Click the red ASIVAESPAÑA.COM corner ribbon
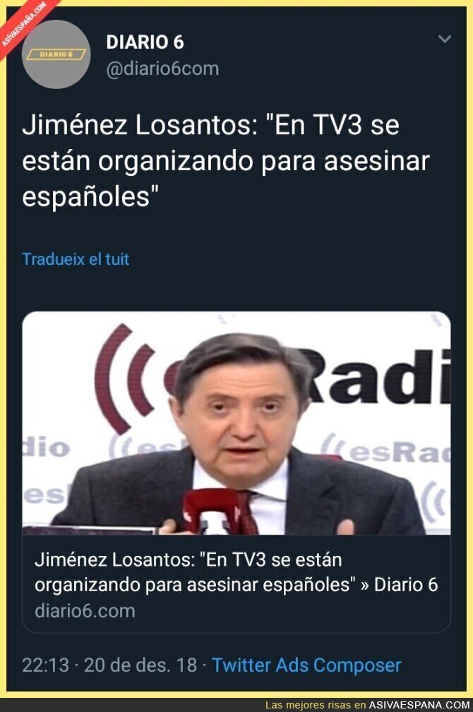This screenshot has width=473, height=712. point(25,25)
